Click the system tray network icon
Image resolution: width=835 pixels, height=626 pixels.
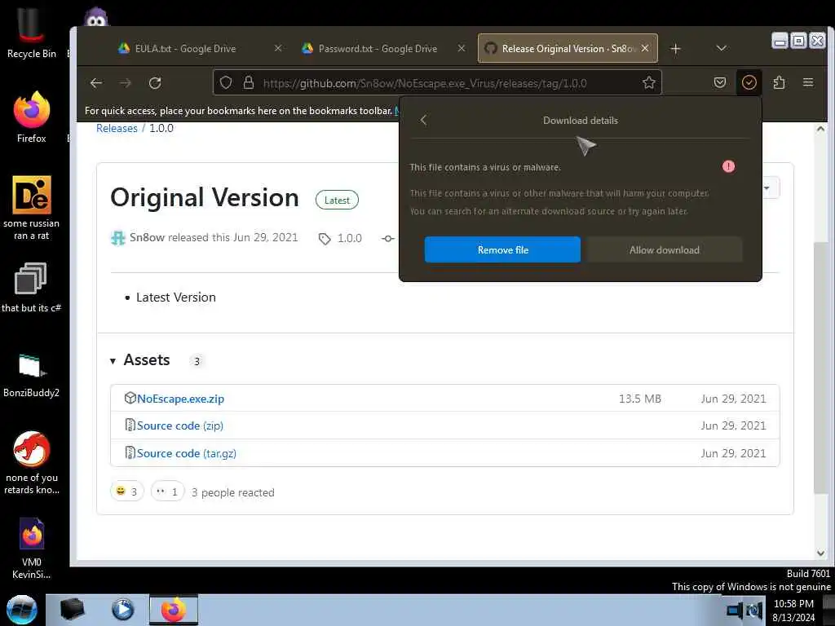(754, 611)
